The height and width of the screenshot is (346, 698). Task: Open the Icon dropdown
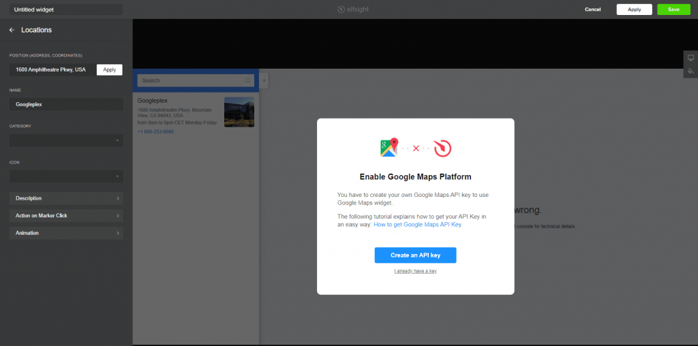pos(66,176)
